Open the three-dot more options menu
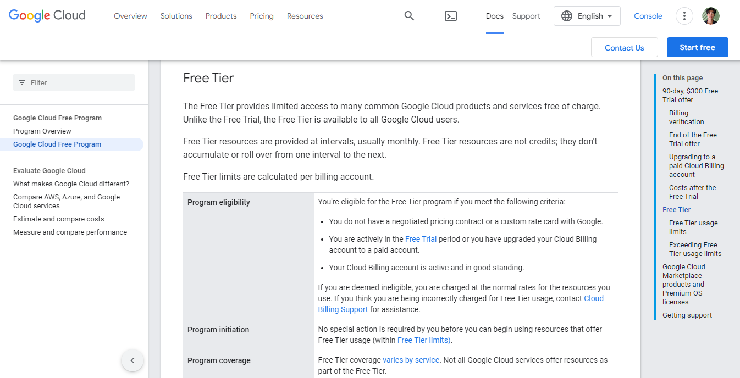This screenshot has height=378, width=740. tap(684, 16)
